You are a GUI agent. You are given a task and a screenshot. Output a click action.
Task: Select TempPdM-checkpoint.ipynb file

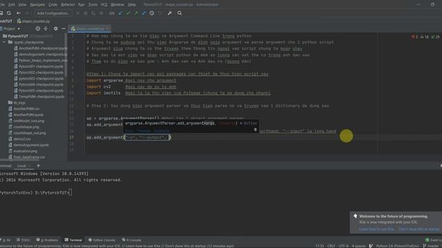(39, 96)
